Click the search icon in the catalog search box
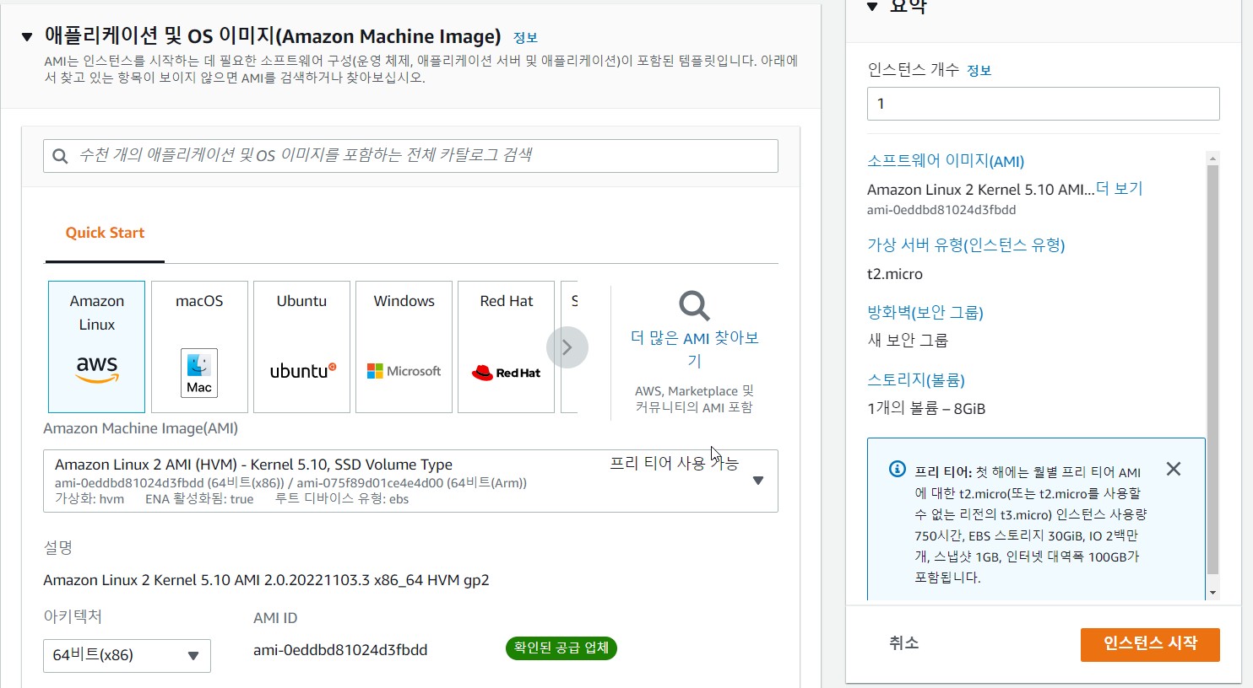This screenshot has width=1253, height=688. click(60, 156)
